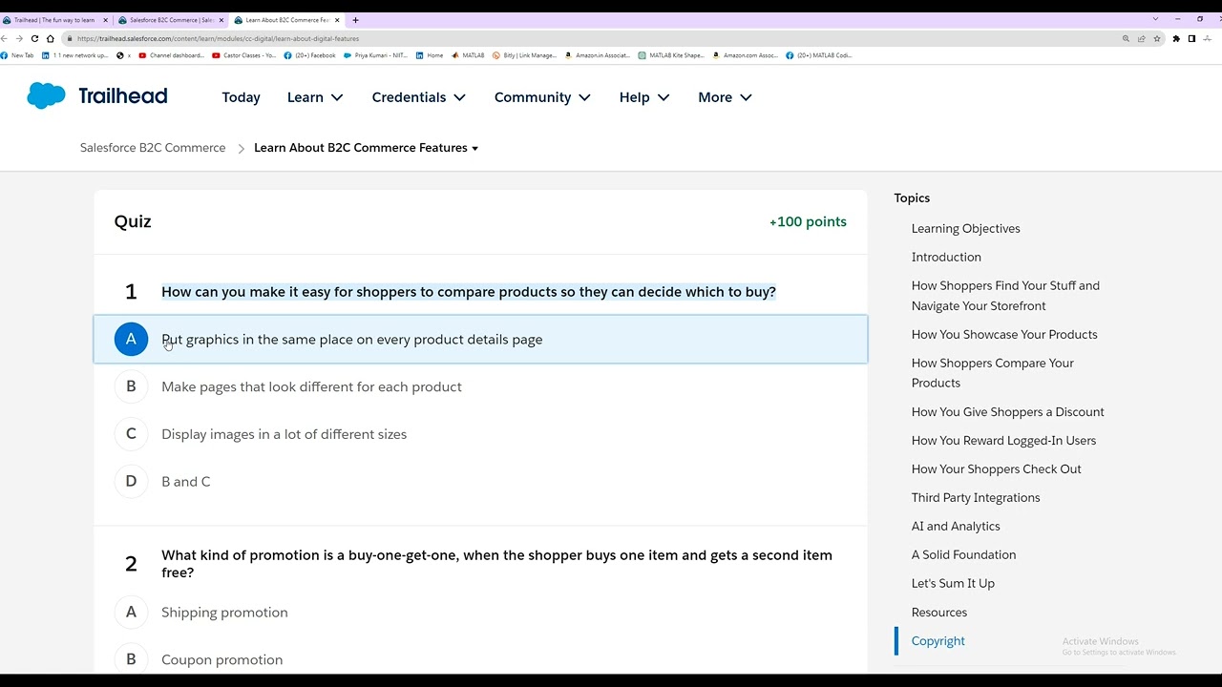This screenshot has height=687, width=1222.
Task: Go to 'How You Give Shoppers a Discount'
Action: tap(1007, 411)
